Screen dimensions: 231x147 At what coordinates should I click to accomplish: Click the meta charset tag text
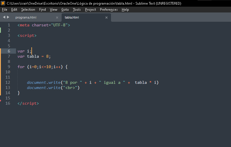click(44, 25)
